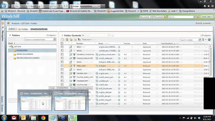Select the Folder - ENGINEERING browser tab
This screenshot has height=121, width=215.
(85, 6)
